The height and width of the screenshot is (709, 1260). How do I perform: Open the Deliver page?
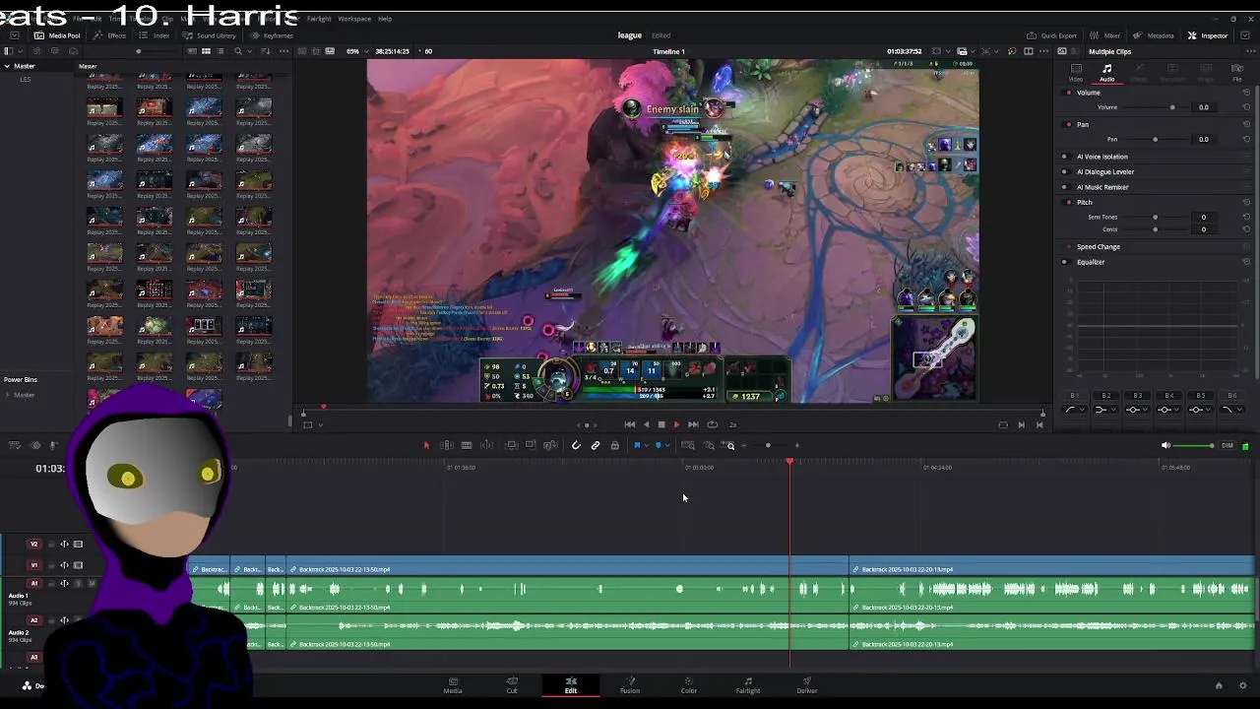807,685
